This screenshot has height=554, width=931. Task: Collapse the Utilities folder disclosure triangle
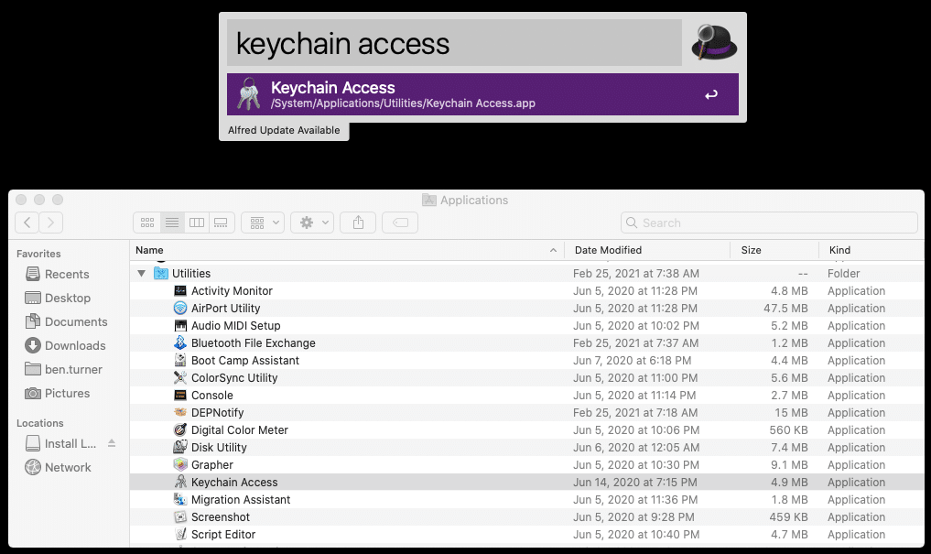pos(141,273)
